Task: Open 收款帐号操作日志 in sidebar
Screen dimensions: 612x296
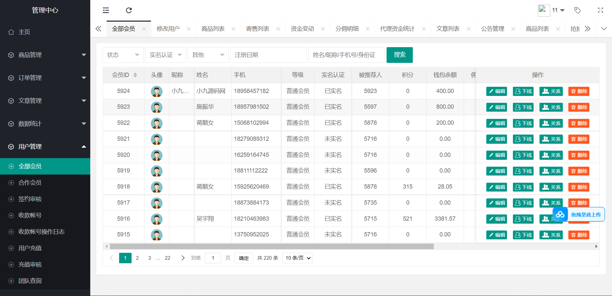Action: pos(45,232)
